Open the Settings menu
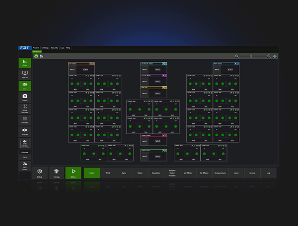 coord(45,48)
